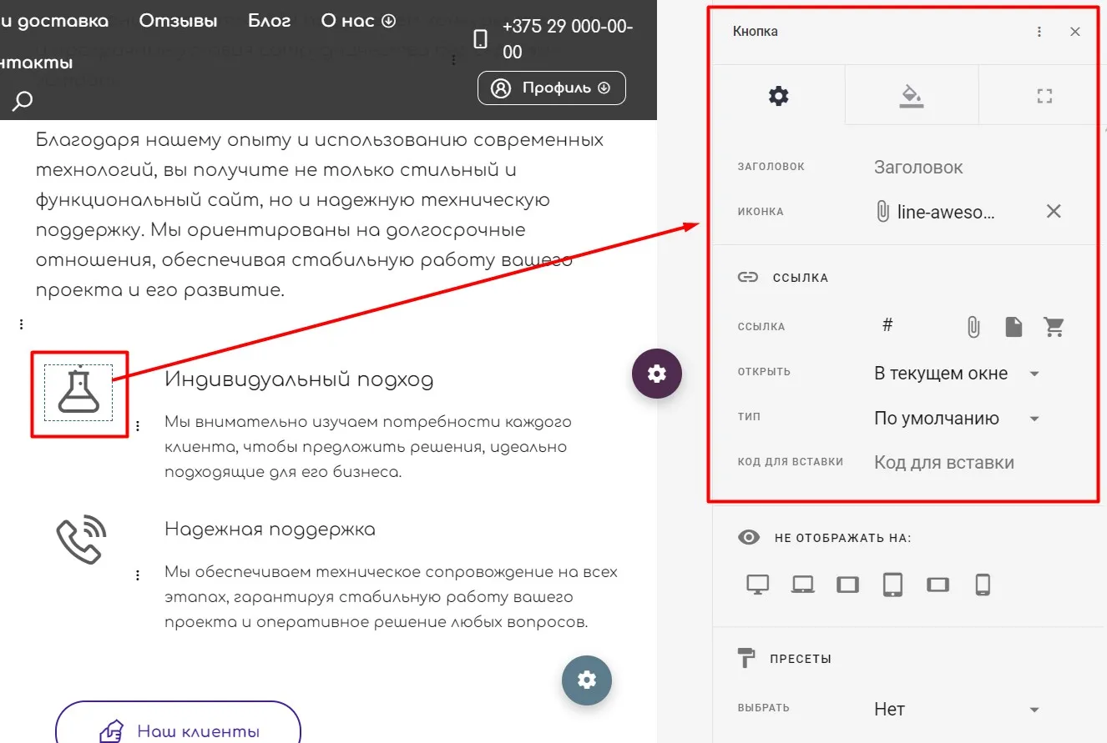Switch to the paint bucket style tab
Image resolution: width=1107 pixels, height=743 pixels.
point(911,95)
